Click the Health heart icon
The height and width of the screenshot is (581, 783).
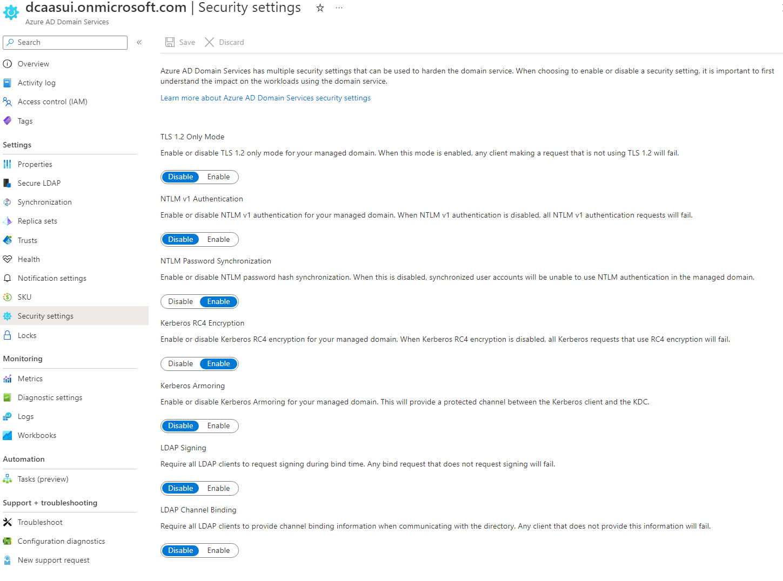8,259
